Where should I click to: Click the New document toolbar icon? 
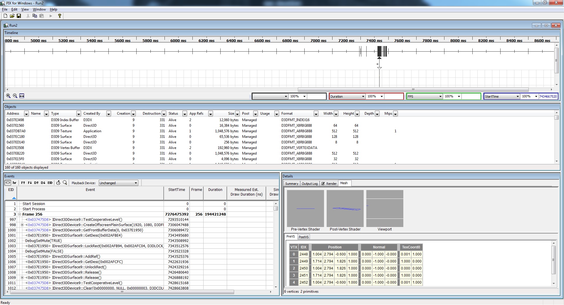click(x=5, y=16)
